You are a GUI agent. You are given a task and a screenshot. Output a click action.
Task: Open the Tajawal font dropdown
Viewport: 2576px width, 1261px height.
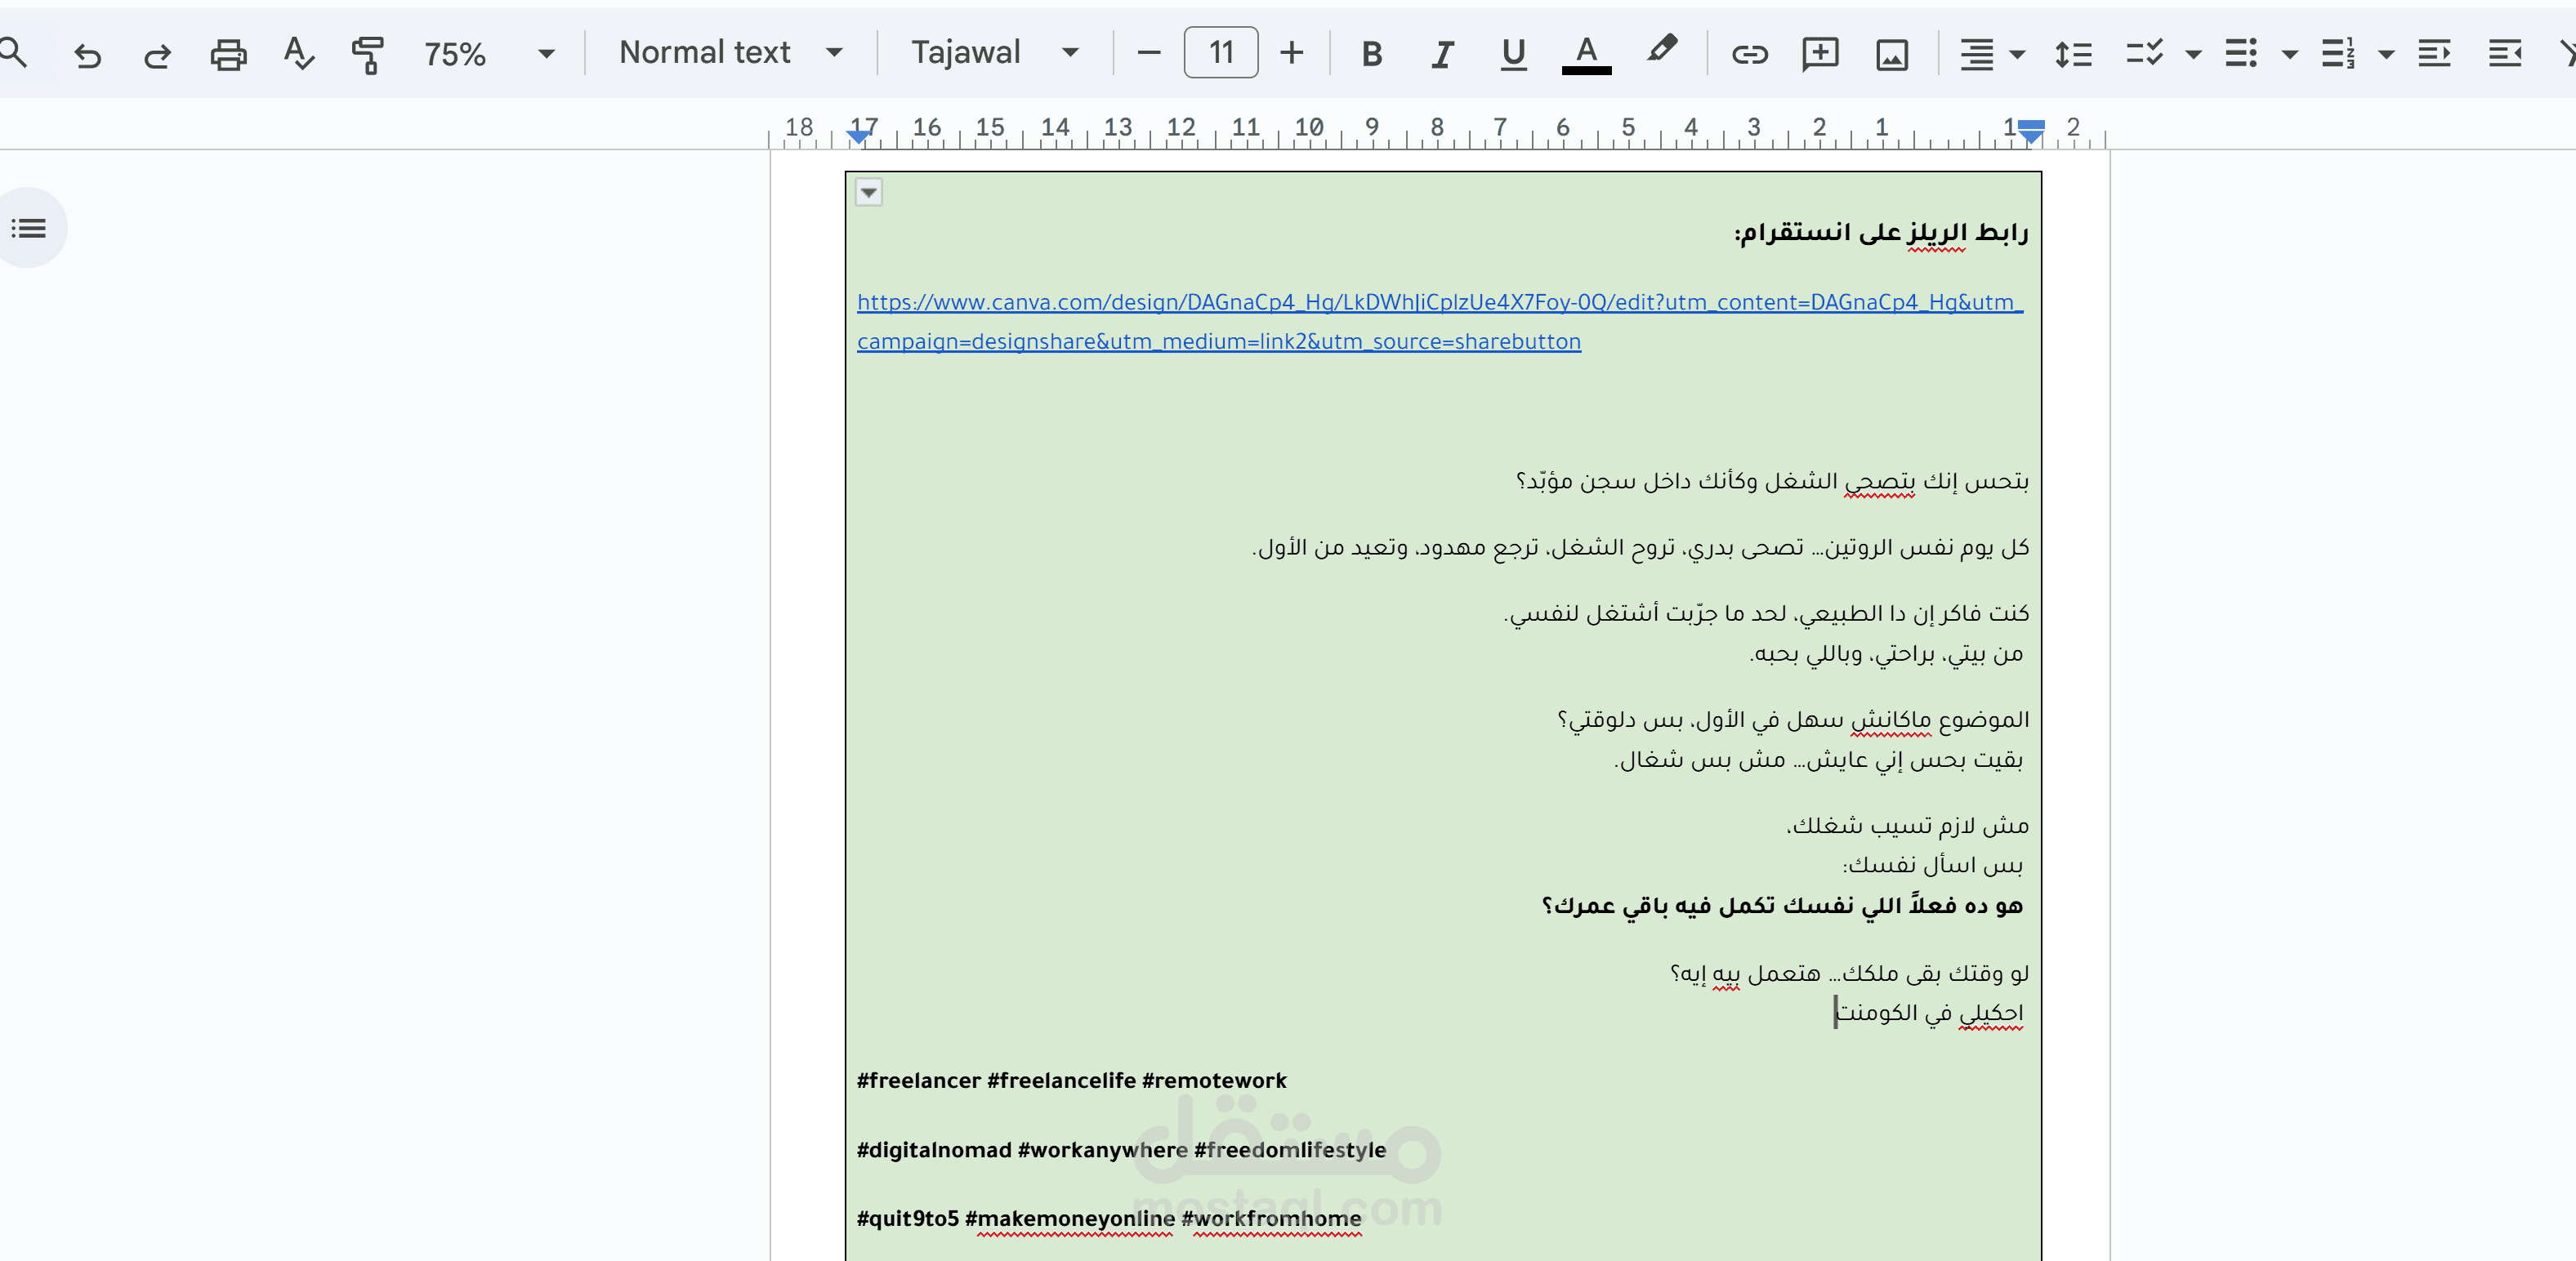point(994,53)
